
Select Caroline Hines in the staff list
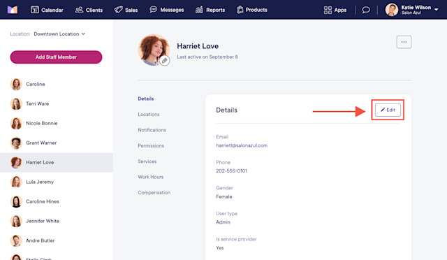(57, 201)
